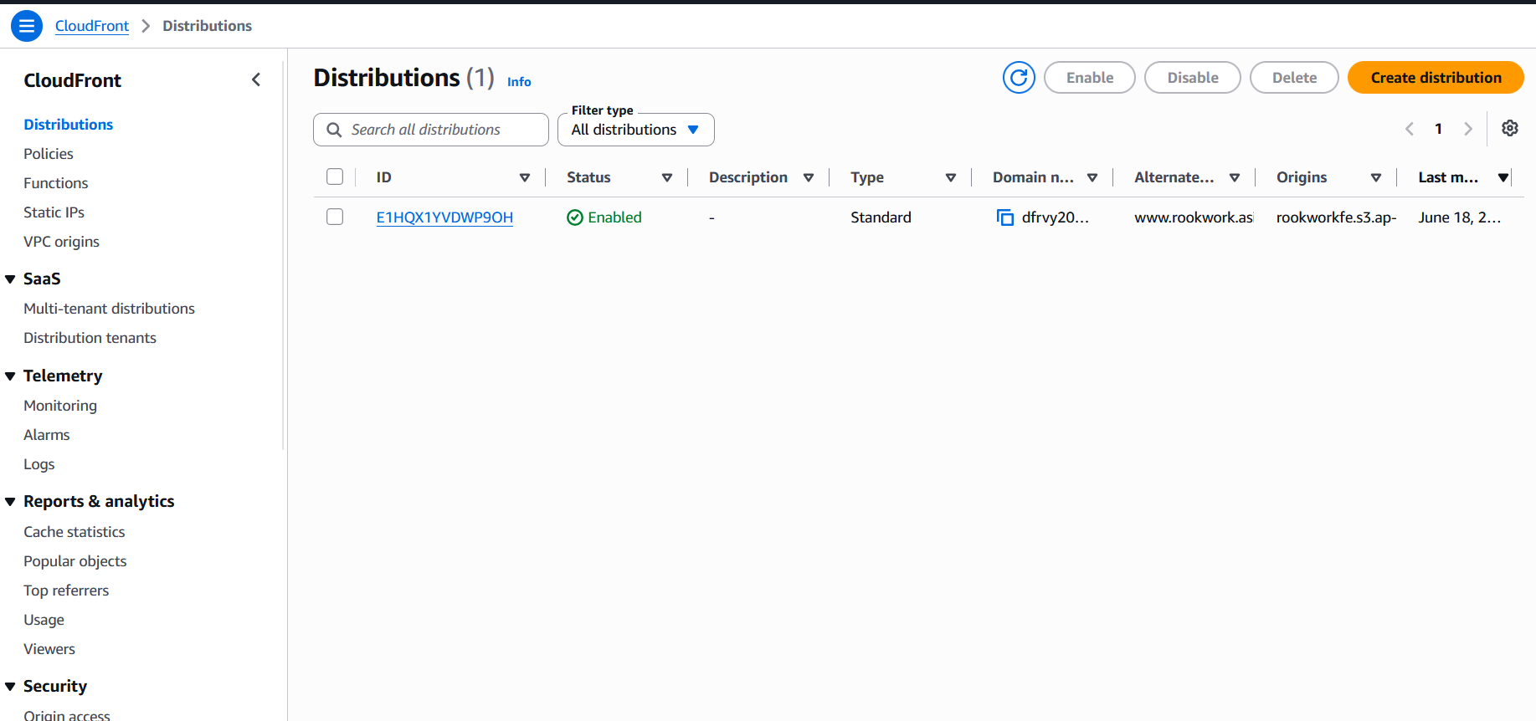1536x721 pixels.
Task: Sort by Description column arrow
Action: 809,177
